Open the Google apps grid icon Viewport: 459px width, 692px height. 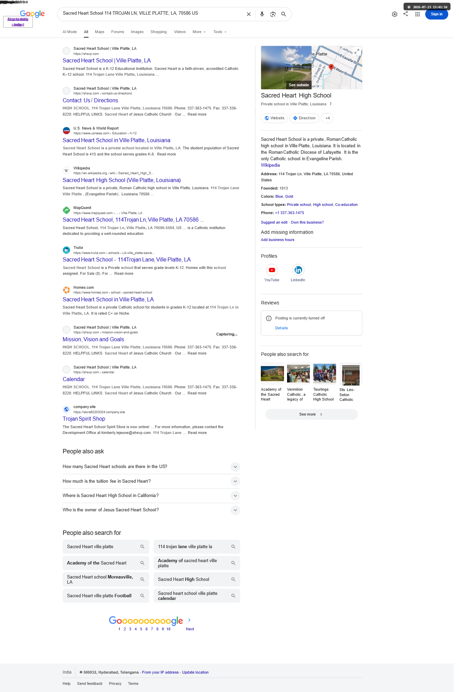point(417,14)
